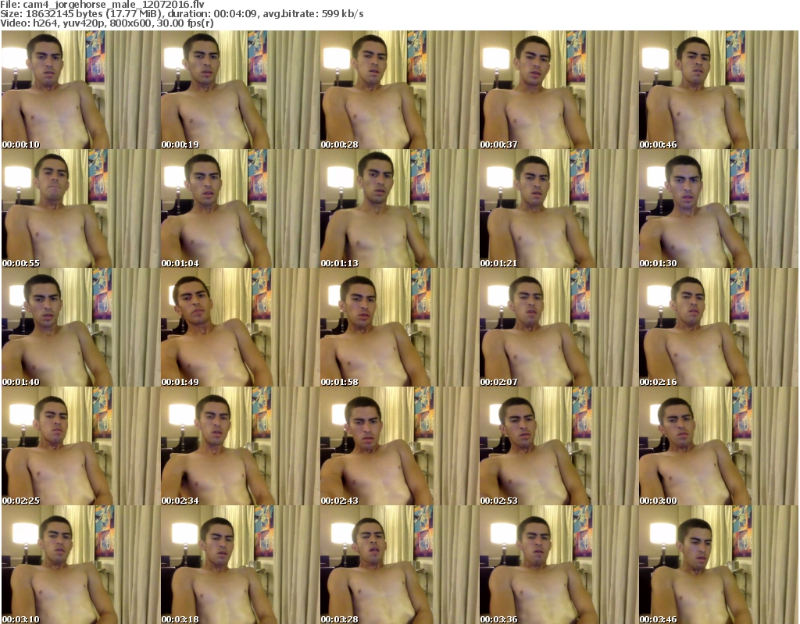Select the thumbnail stamped 00:00:28
This screenshot has width=800, height=624.
pos(399,90)
